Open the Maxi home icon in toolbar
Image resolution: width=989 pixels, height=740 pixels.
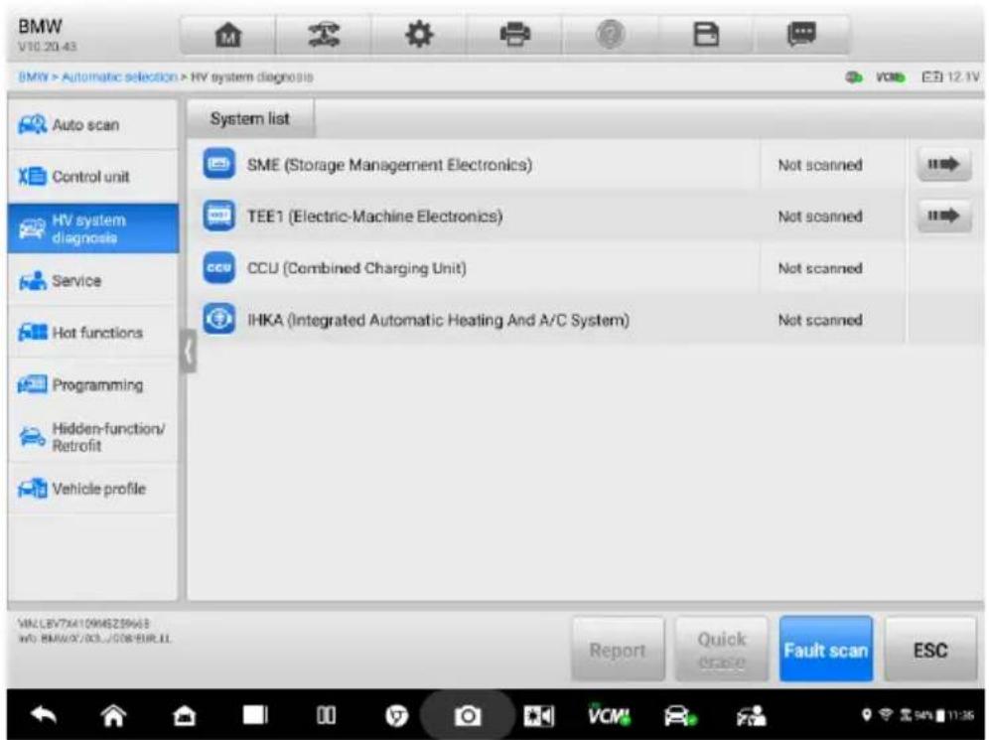pos(227,35)
